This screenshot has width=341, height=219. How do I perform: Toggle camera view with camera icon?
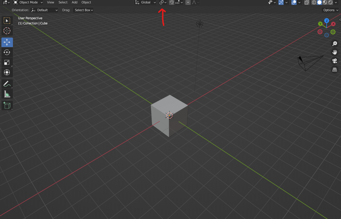[334, 61]
